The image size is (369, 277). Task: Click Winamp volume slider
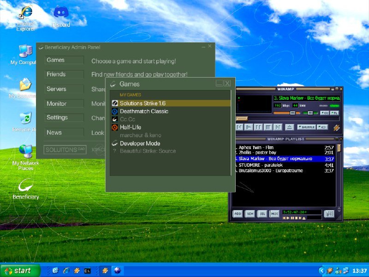pos(286,113)
